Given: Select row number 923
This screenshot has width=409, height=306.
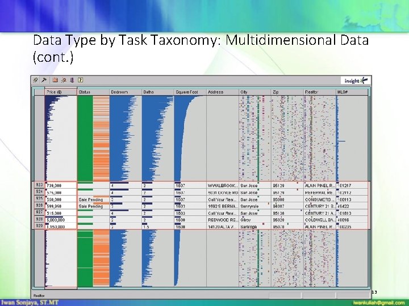Looking at the screenshot, I should point(39,185).
